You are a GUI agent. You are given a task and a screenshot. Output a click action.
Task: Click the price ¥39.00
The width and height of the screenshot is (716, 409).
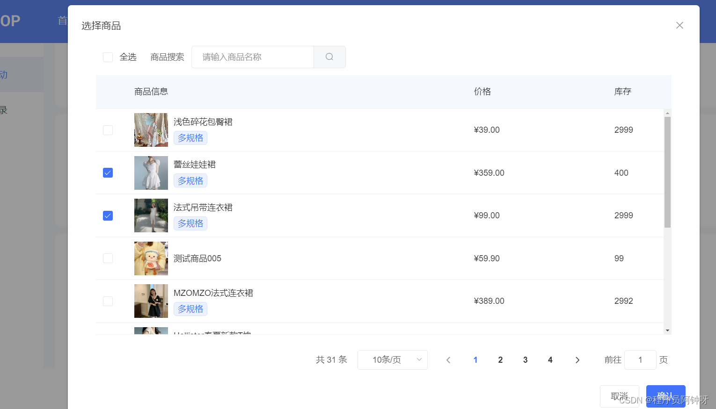(x=487, y=130)
